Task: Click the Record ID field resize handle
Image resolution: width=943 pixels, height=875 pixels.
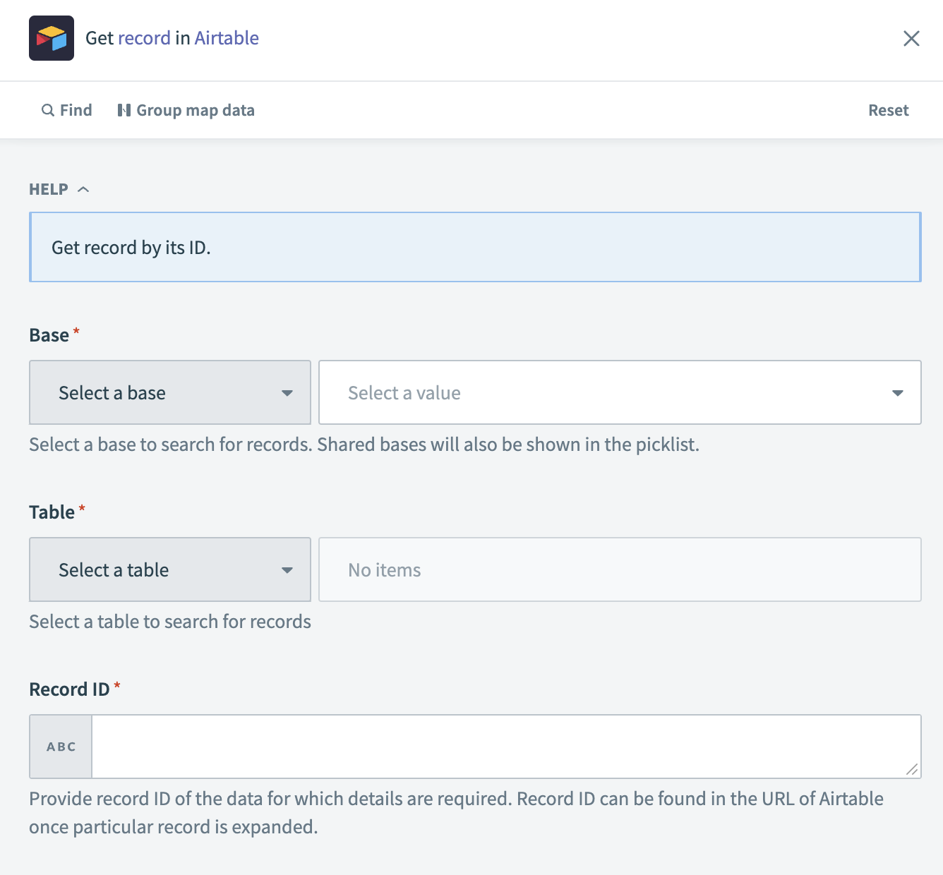Action: click(x=912, y=769)
